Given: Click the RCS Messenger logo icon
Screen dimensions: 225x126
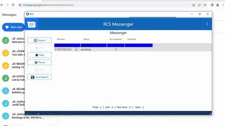Looking at the screenshot, I should [31, 24].
